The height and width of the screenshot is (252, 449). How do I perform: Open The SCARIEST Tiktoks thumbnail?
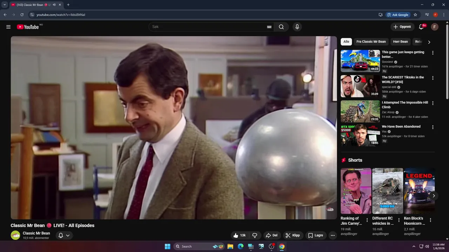tap(360, 86)
